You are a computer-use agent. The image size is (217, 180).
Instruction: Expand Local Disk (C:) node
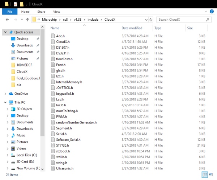point(8,155)
